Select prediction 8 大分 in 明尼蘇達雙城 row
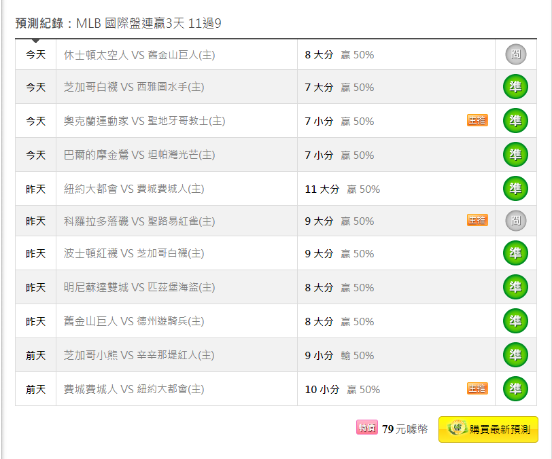Viewport: 552px width, 459px height. [x=319, y=288]
